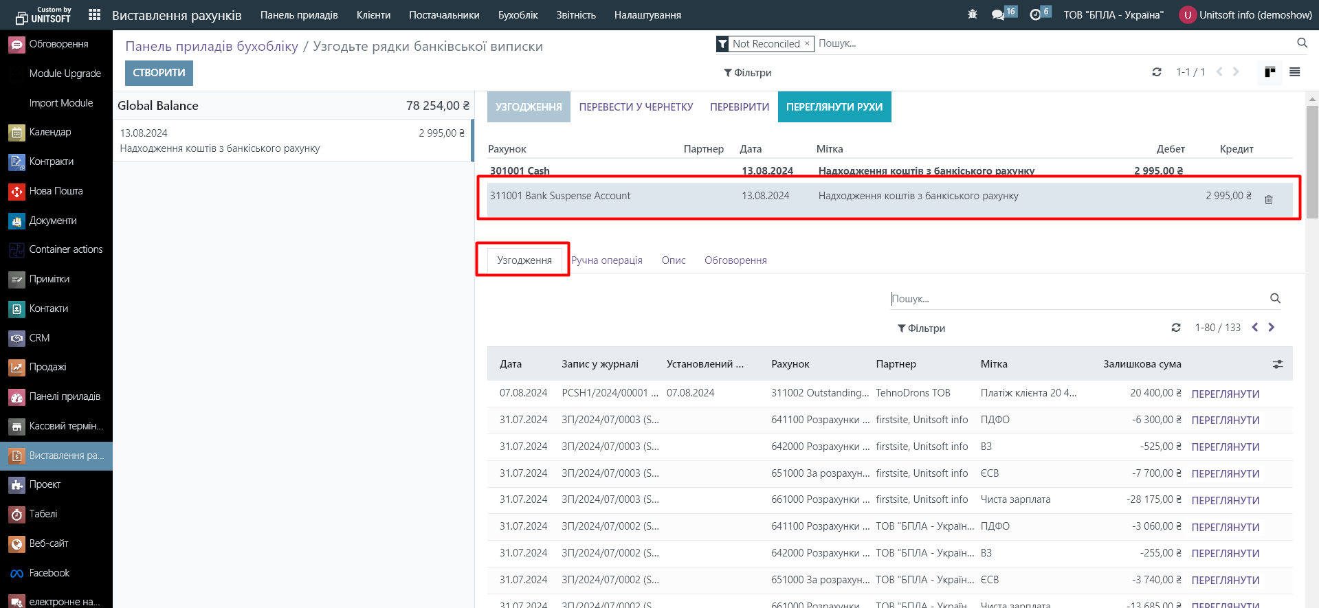Open the activities clock icon with badge 6

pyautogui.click(x=1036, y=14)
